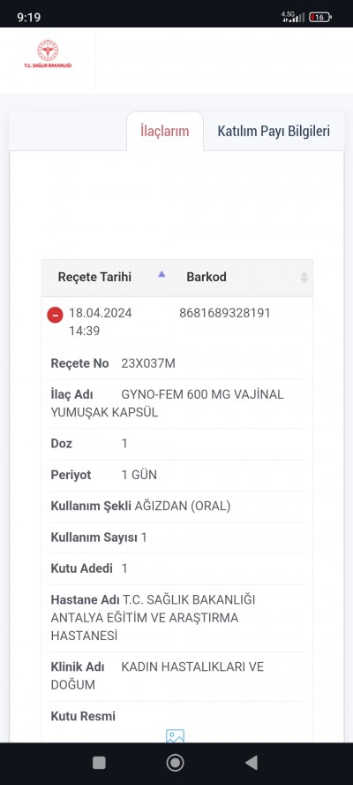Open the Katılım Payı Bilgileri tab
The height and width of the screenshot is (785, 353).
click(274, 131)
